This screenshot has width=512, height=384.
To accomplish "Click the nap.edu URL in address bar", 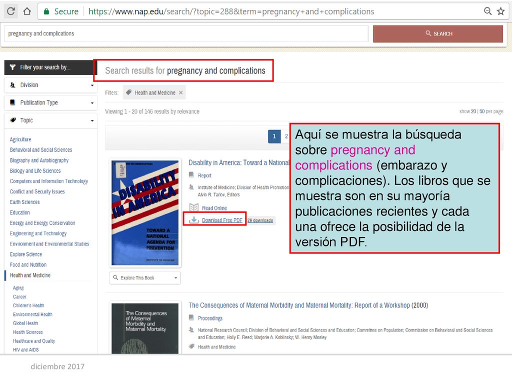I will tap(231, 11).
